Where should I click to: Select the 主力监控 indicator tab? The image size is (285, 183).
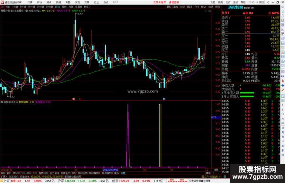click(x=55, y=173)
